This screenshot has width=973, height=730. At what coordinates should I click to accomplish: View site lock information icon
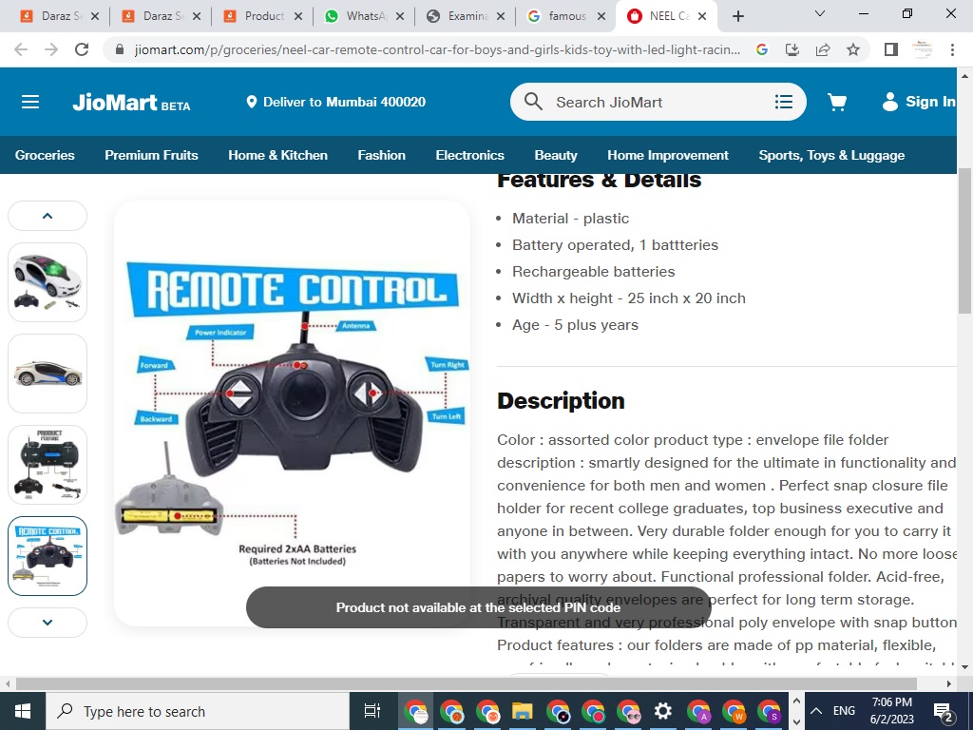(x=121, y=49)
